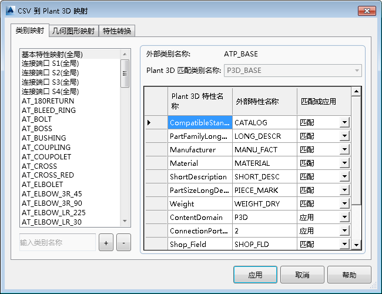382x294 pixels.
Task: Click the SHOP_FLD external property cell
Action: click(x=264, y=244)
